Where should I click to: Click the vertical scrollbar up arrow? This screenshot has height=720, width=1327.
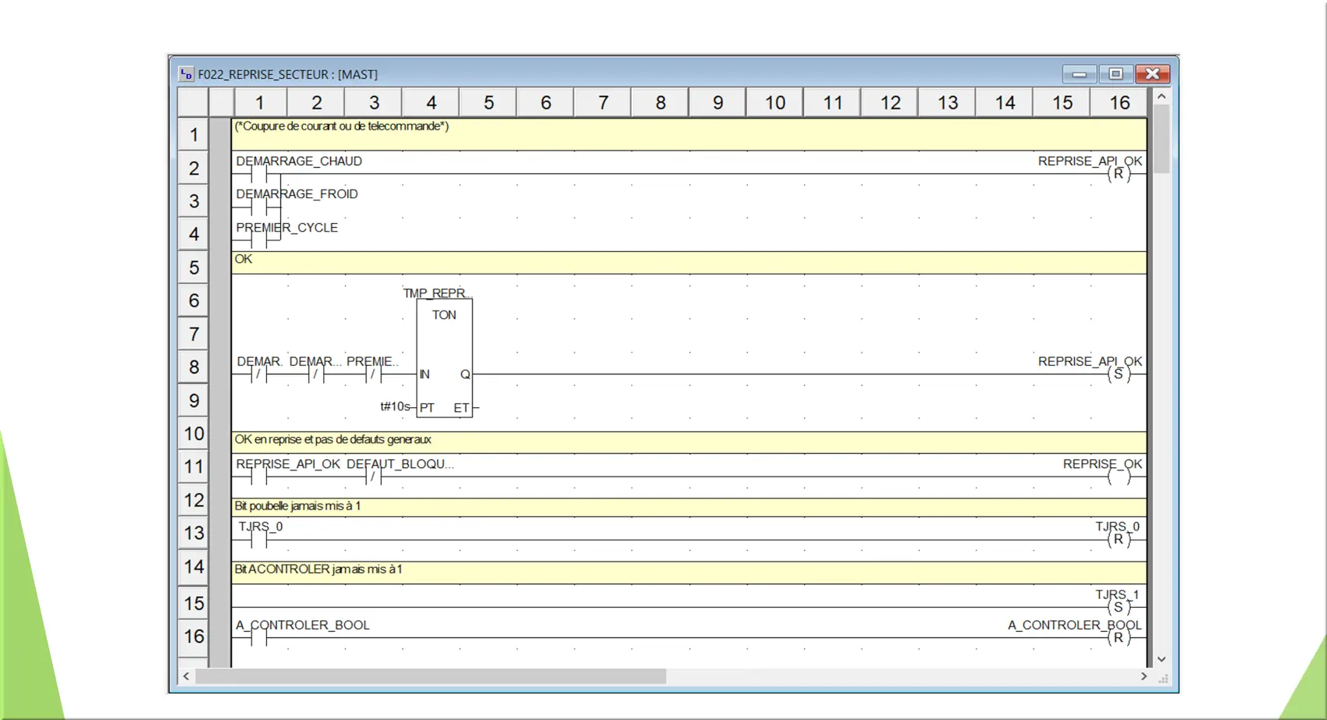point(1162,97)
